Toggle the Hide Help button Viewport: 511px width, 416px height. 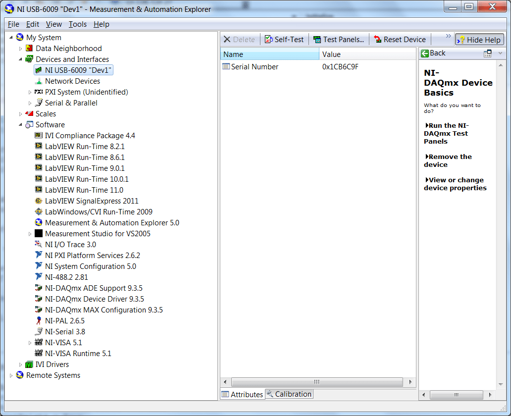tap(479, 40)
